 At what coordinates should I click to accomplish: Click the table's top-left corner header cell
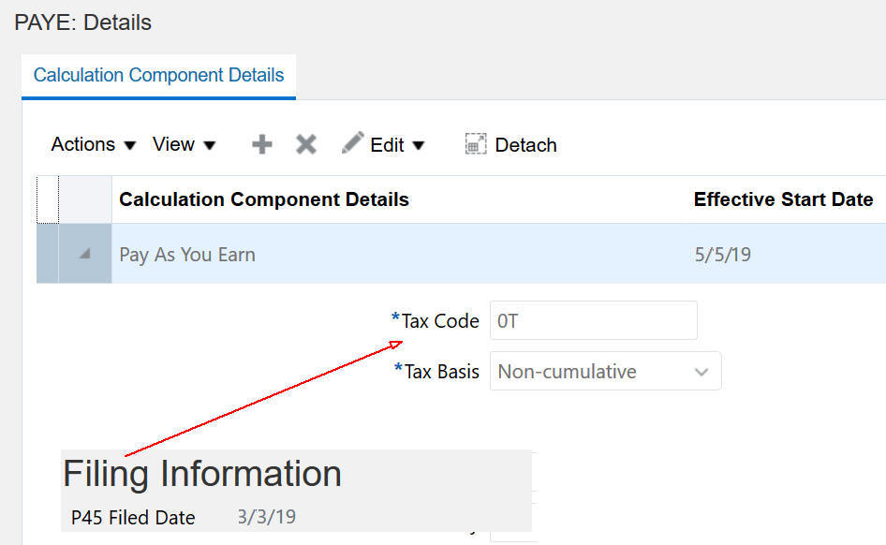pyautogui.click(x=47, y=199)
